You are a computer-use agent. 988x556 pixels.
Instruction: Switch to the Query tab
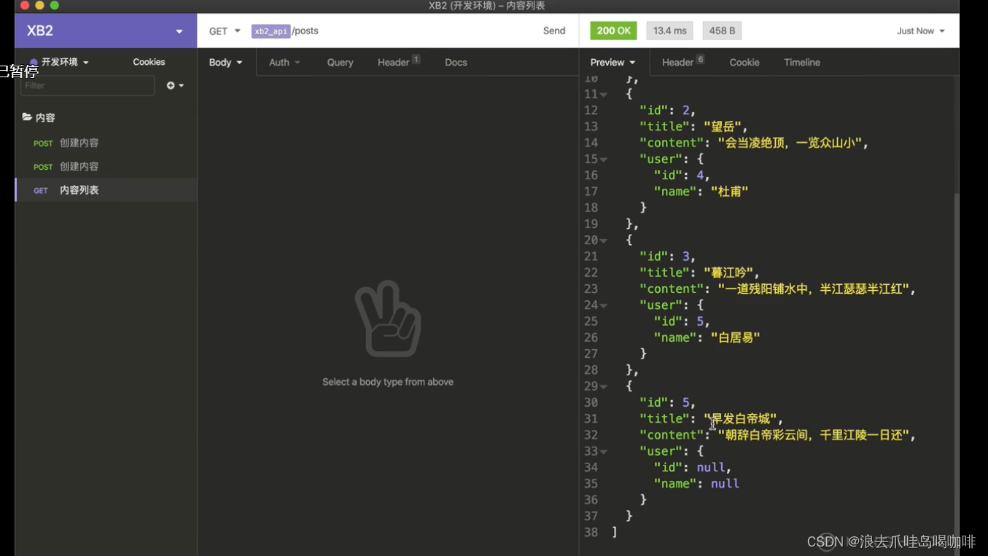click(x=340, y=62)
